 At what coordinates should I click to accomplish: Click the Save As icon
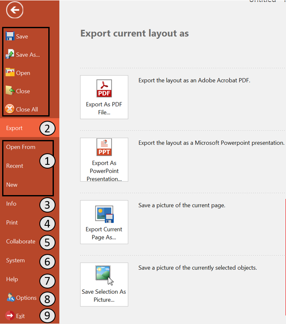tap(10, 54)
